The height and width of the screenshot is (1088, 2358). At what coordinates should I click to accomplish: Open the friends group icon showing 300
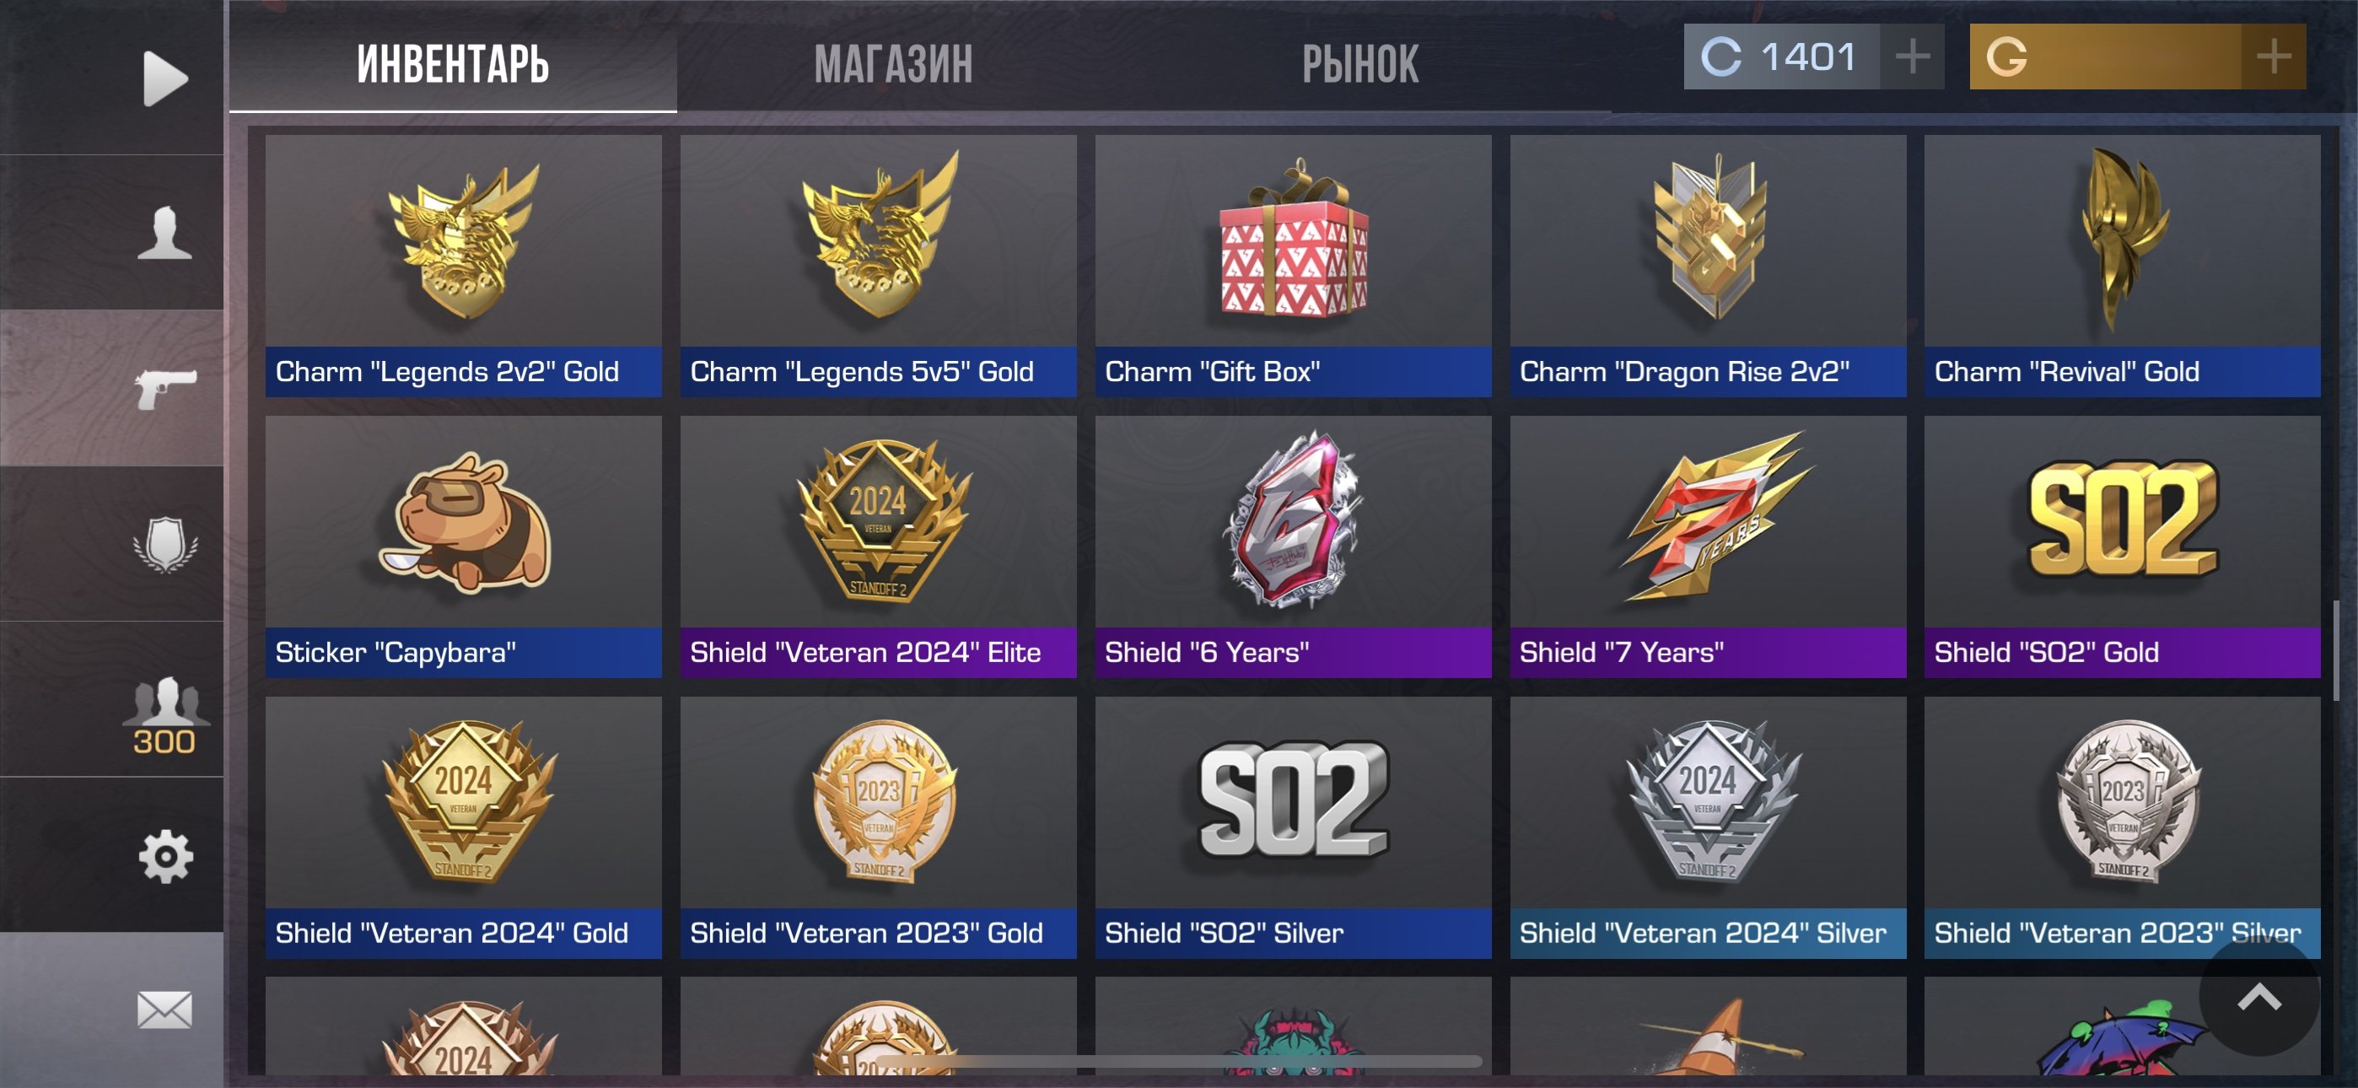(x=164, y=715)
